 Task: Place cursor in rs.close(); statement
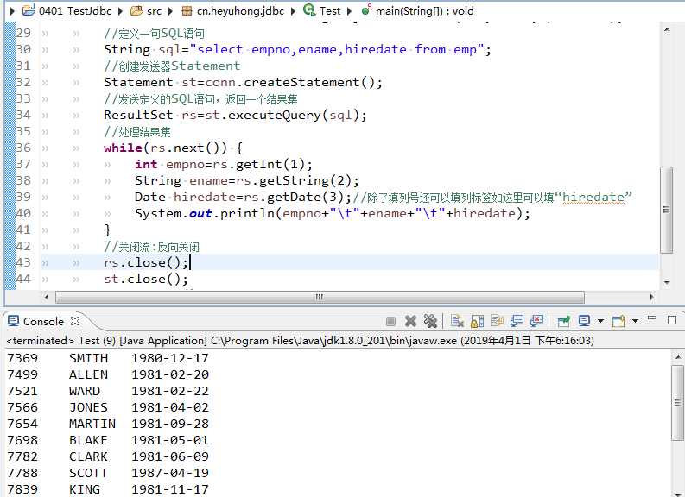146,262
